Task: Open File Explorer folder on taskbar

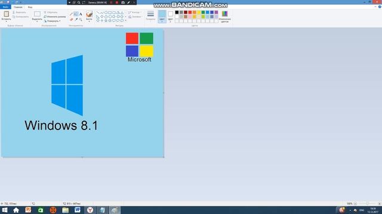Action: (x=65, y=210)
